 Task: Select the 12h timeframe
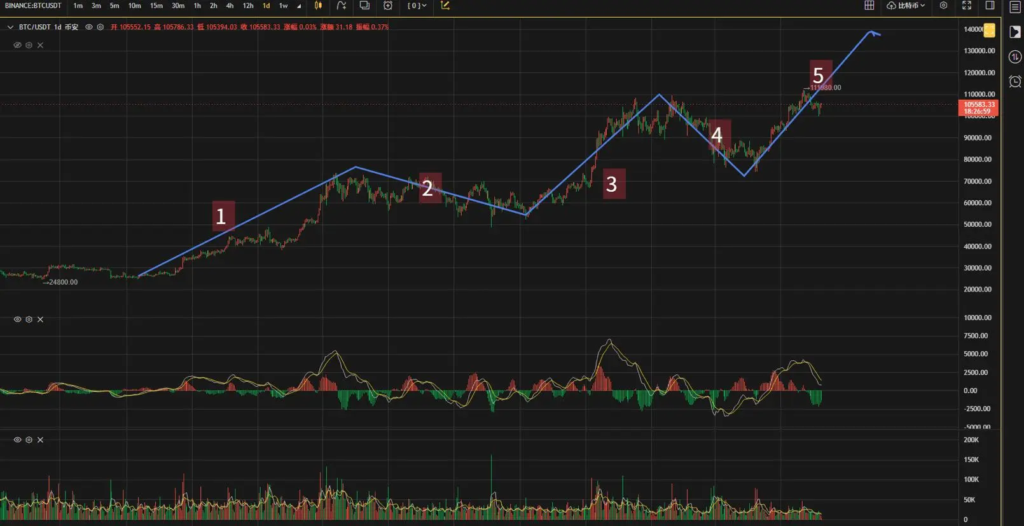click(x=248, y=6)
